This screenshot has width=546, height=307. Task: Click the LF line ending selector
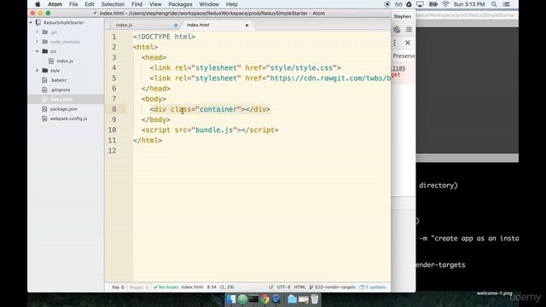pos(271,287)
